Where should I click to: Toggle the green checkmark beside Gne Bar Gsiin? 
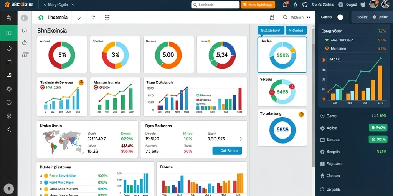click(x=327, y=40)
